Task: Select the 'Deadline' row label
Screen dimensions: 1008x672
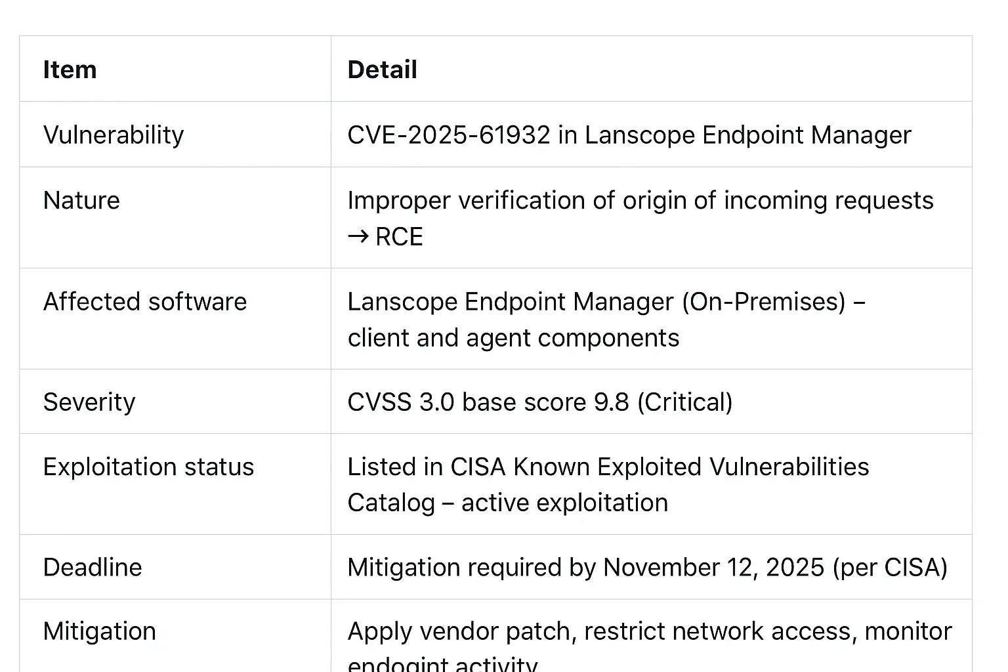Action: pos(92,568)
